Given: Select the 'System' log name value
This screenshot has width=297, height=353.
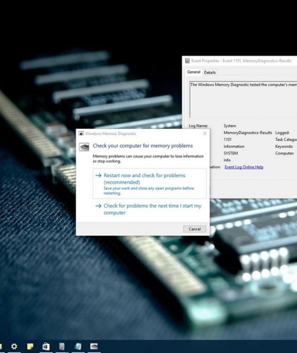Looking at the screenshot, I should coord(230,126).
